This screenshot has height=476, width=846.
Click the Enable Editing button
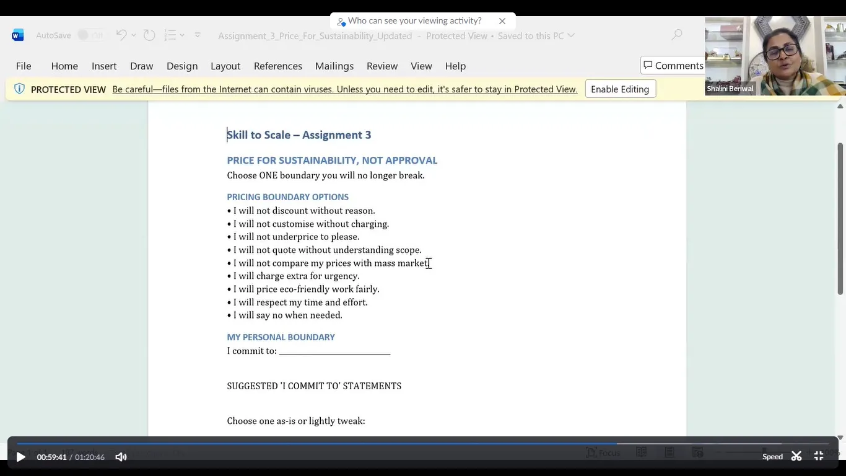(620, 89)
